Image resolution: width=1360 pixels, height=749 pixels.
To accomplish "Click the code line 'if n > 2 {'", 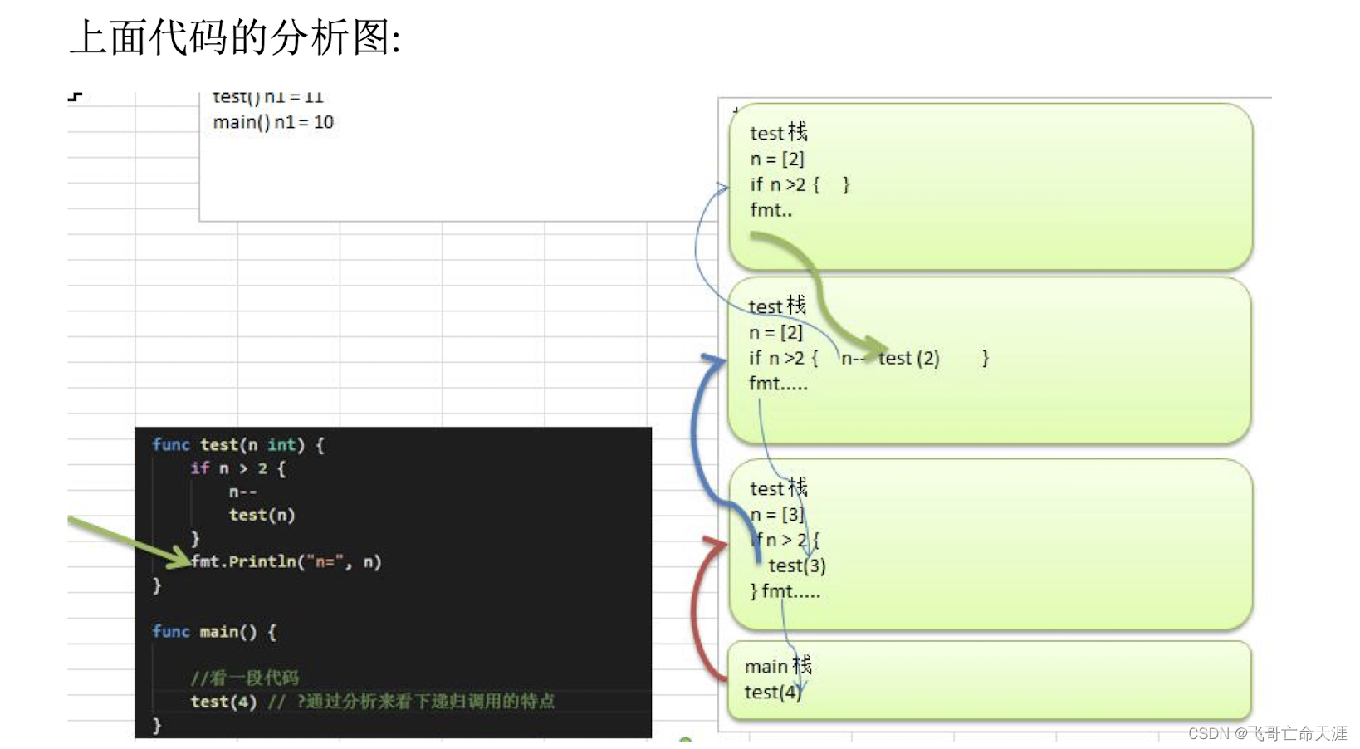I will pos(237,468).
